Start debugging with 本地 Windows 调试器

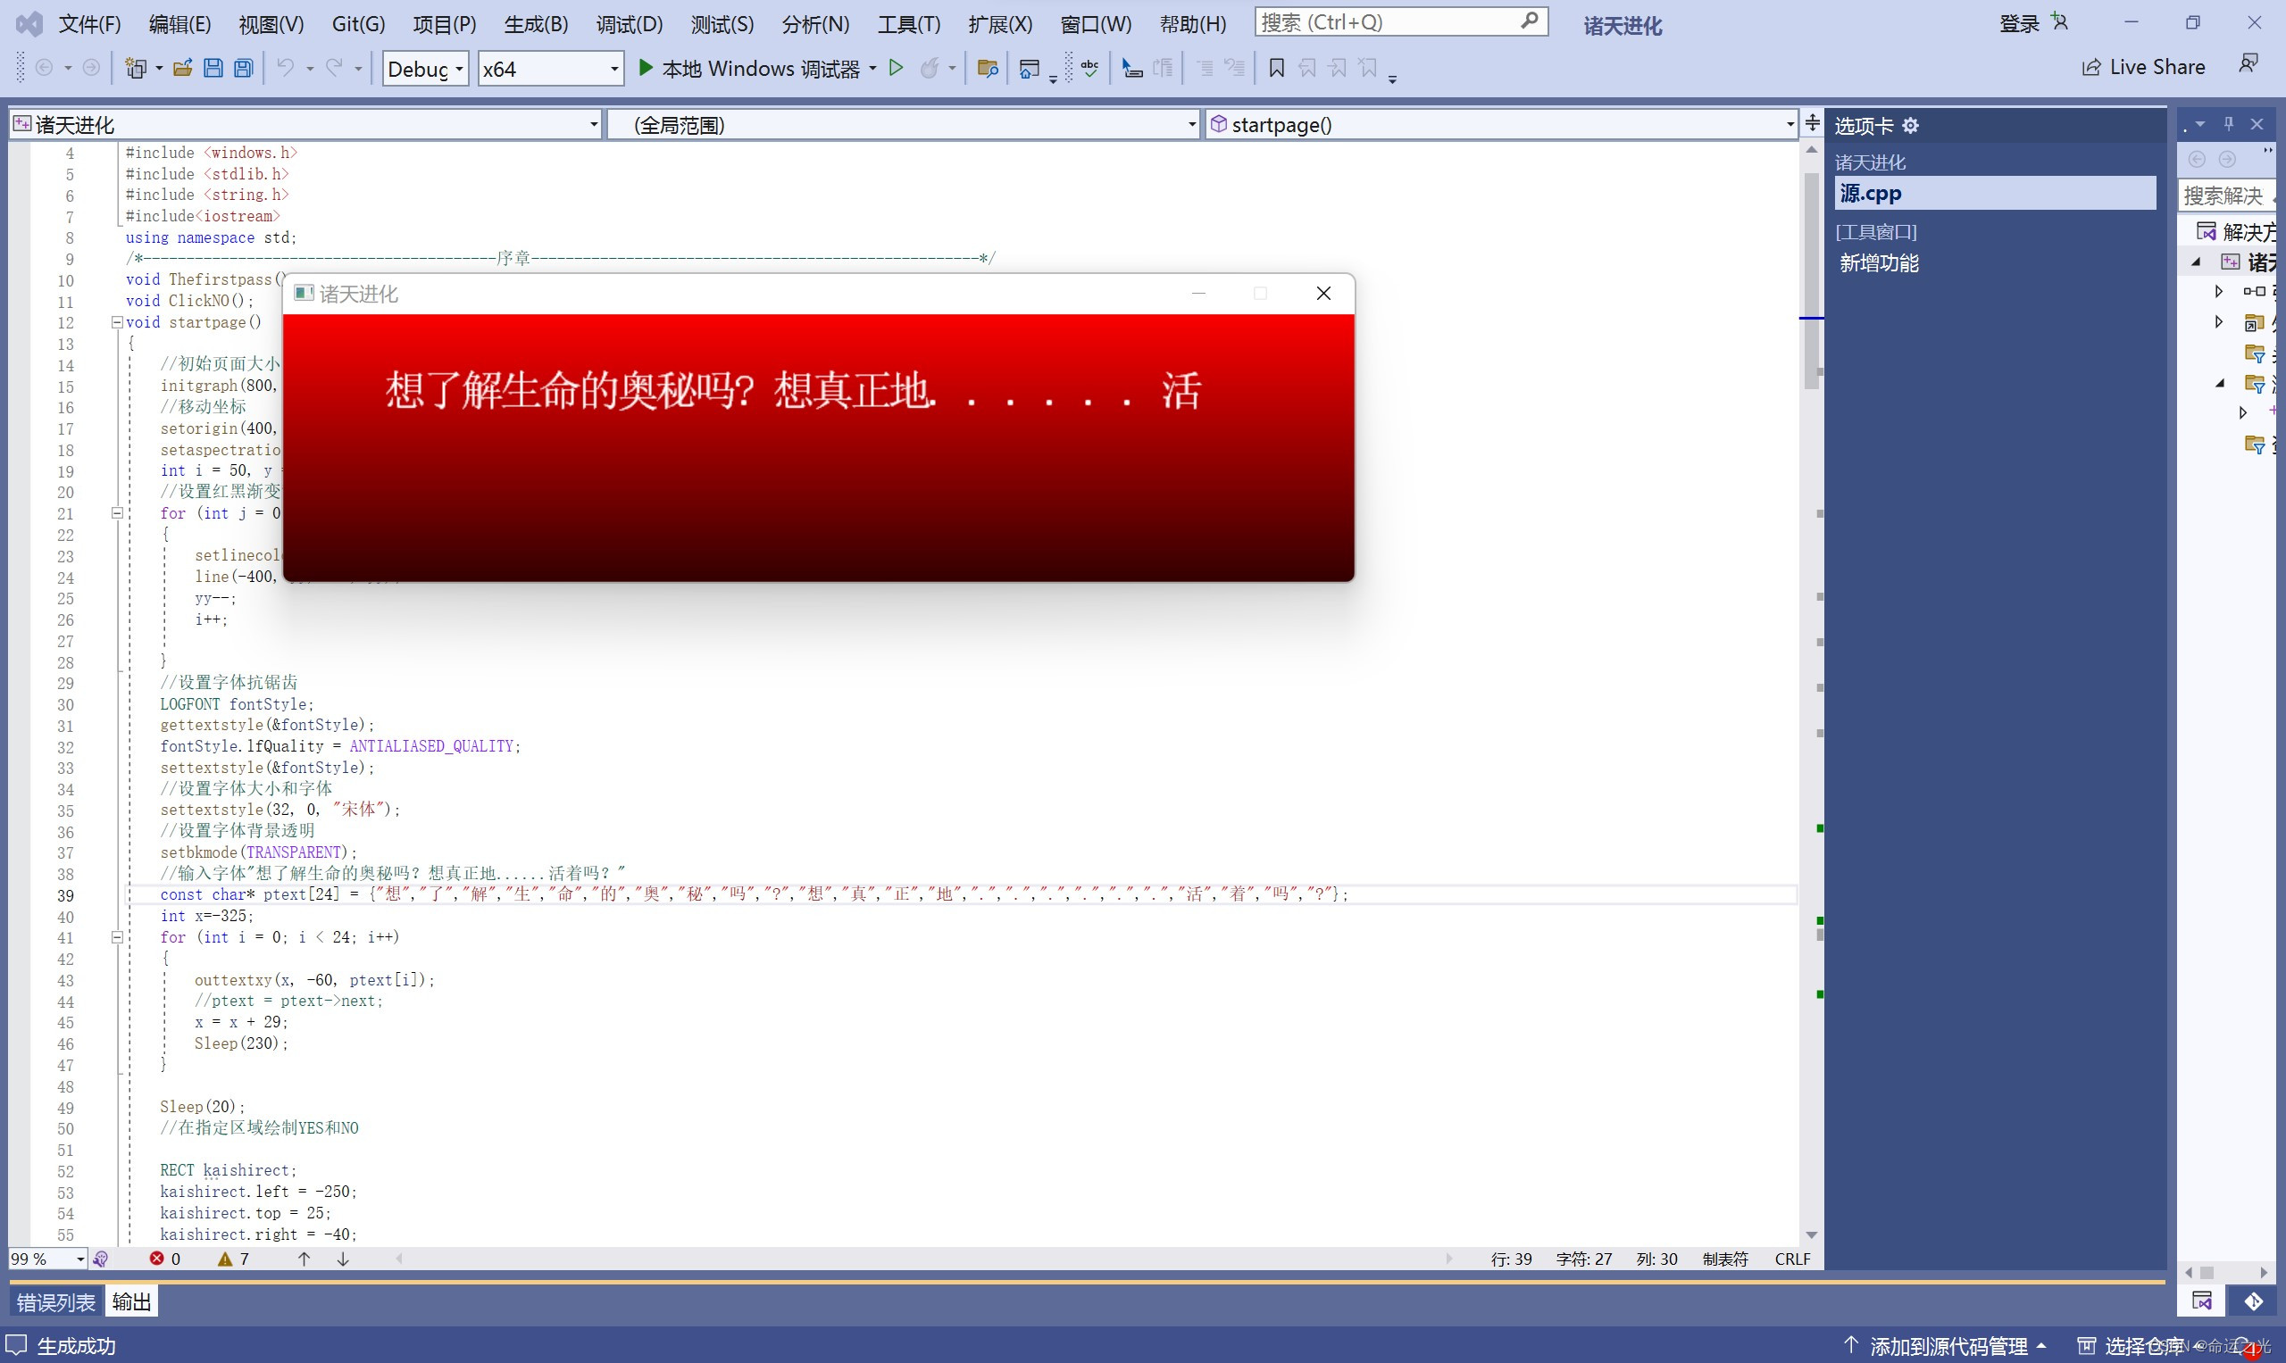[749, 68]
